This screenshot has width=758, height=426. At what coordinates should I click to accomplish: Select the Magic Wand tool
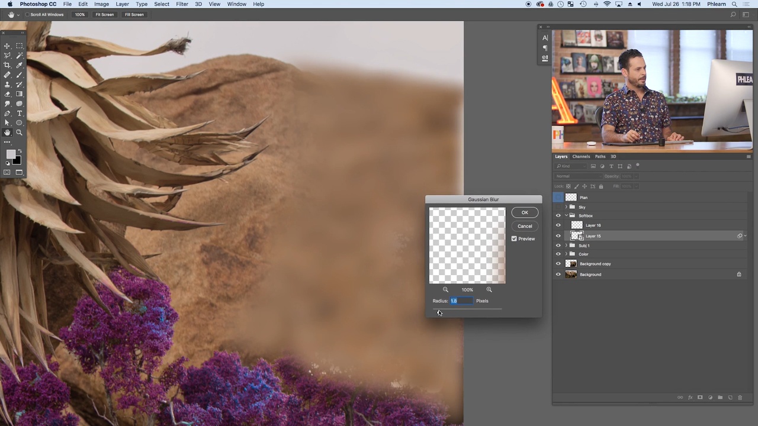click(20, 55)
